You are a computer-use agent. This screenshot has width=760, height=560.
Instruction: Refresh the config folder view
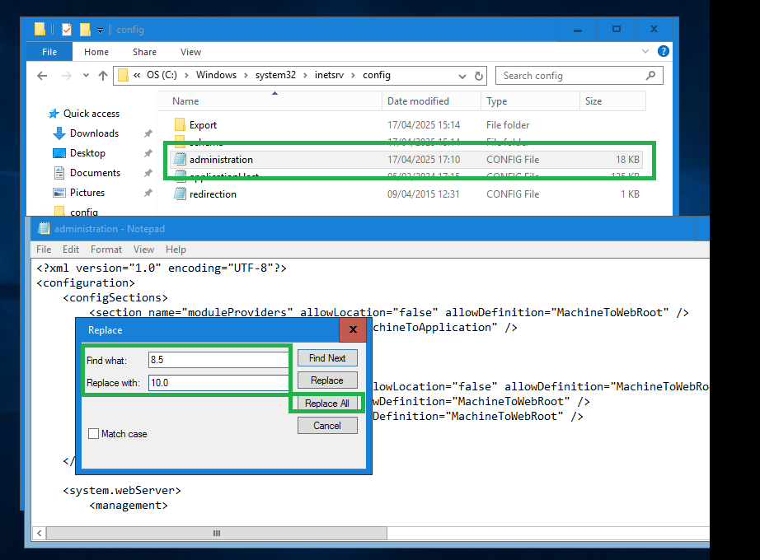(x=479, y=76)
